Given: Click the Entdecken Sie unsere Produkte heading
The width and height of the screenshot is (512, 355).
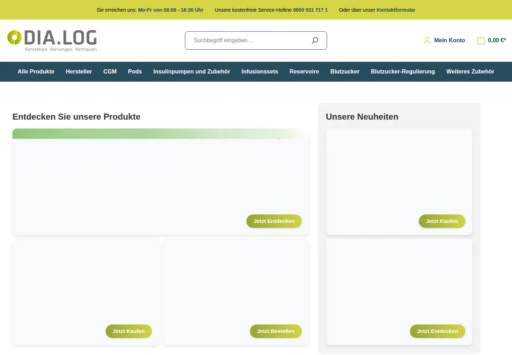Looking at the screenshot, I should (76, 117).
